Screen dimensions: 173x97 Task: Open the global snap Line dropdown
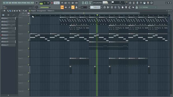pyautogui.click(x=84, y=7)
